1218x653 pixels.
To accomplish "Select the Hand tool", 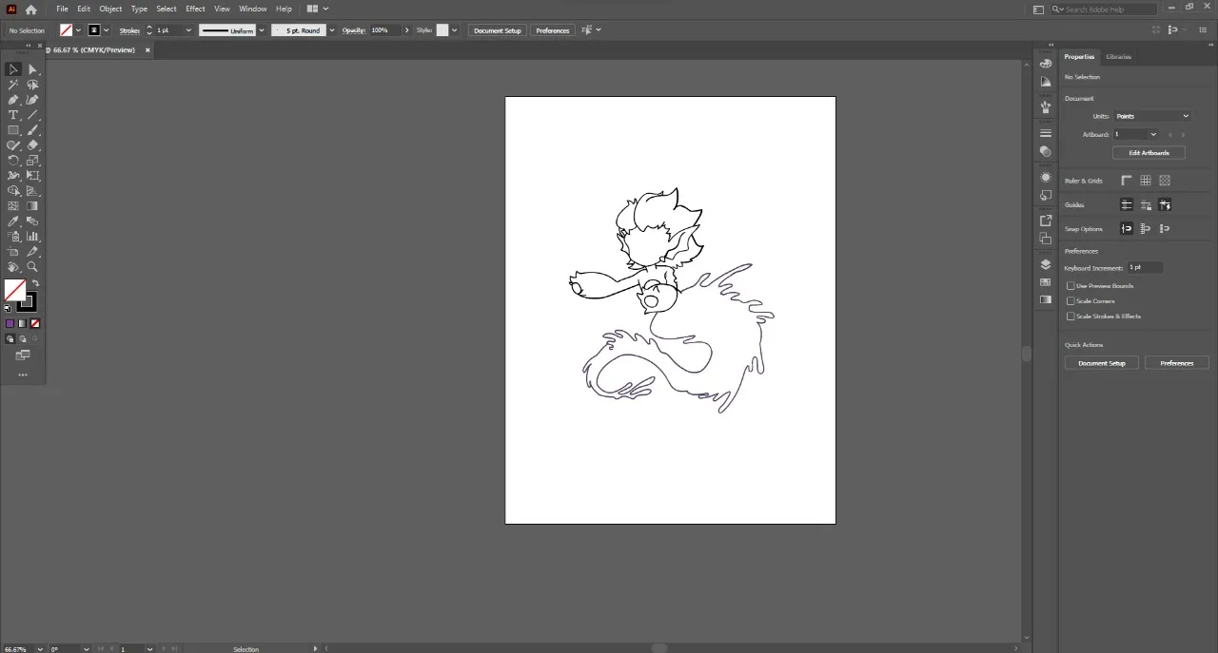I will [13, 267].
